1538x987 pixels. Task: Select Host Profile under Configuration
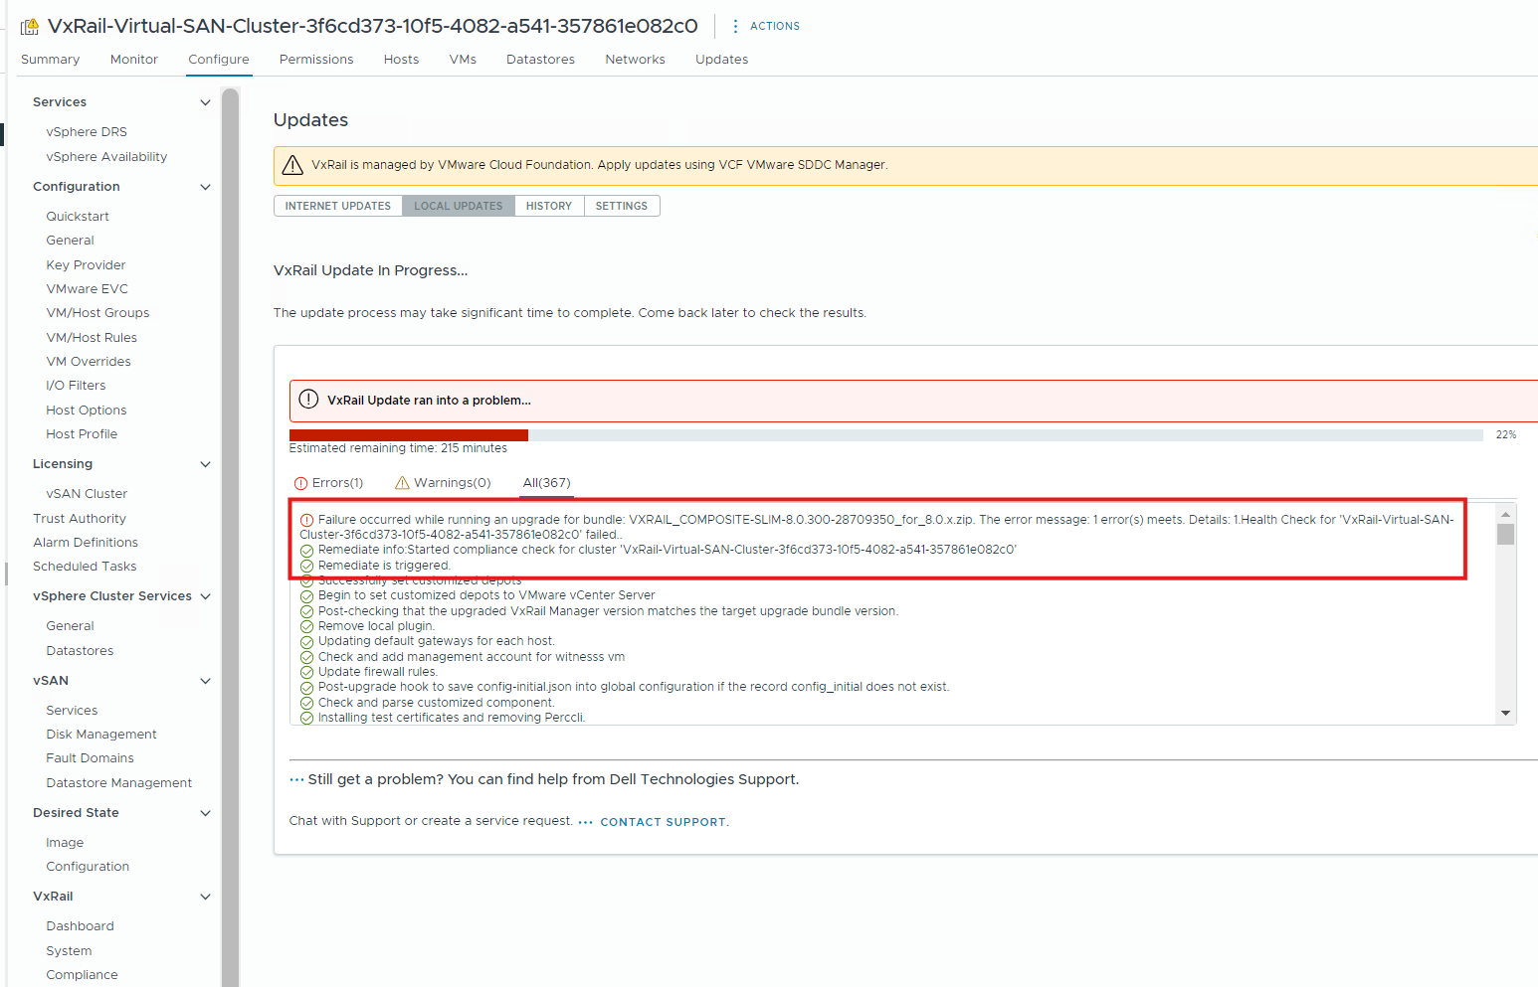click(x=81, y=433)
